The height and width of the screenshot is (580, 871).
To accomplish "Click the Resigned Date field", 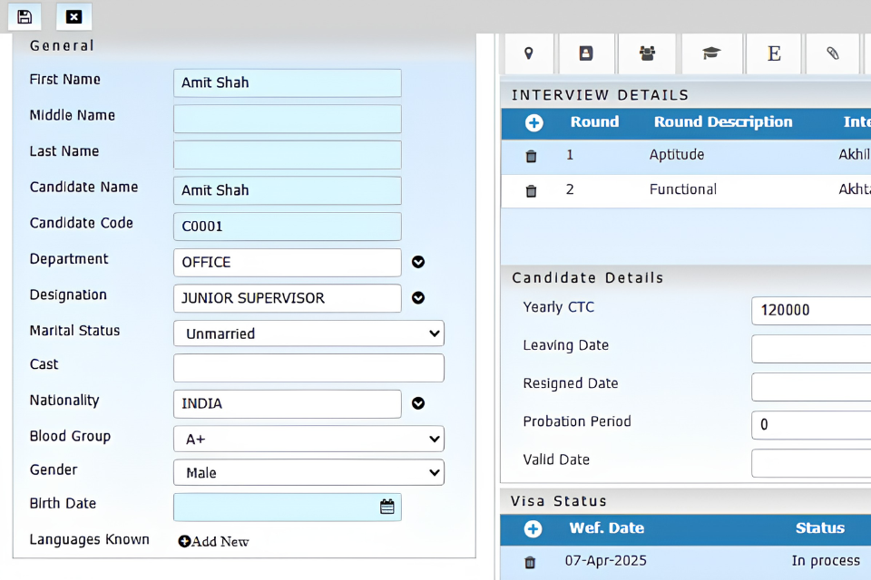I will coord(811,387).
